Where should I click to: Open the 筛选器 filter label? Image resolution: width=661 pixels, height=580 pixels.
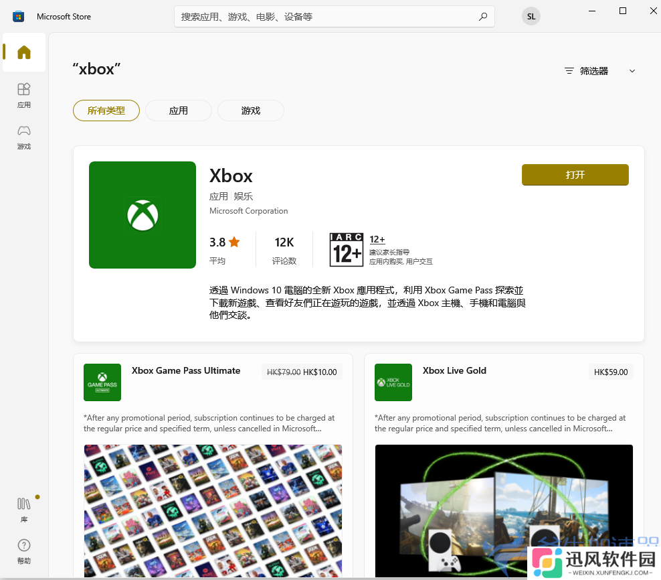coord(594,71)
